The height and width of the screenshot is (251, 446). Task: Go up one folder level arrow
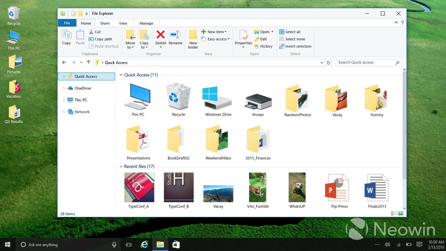coord(88,62)
